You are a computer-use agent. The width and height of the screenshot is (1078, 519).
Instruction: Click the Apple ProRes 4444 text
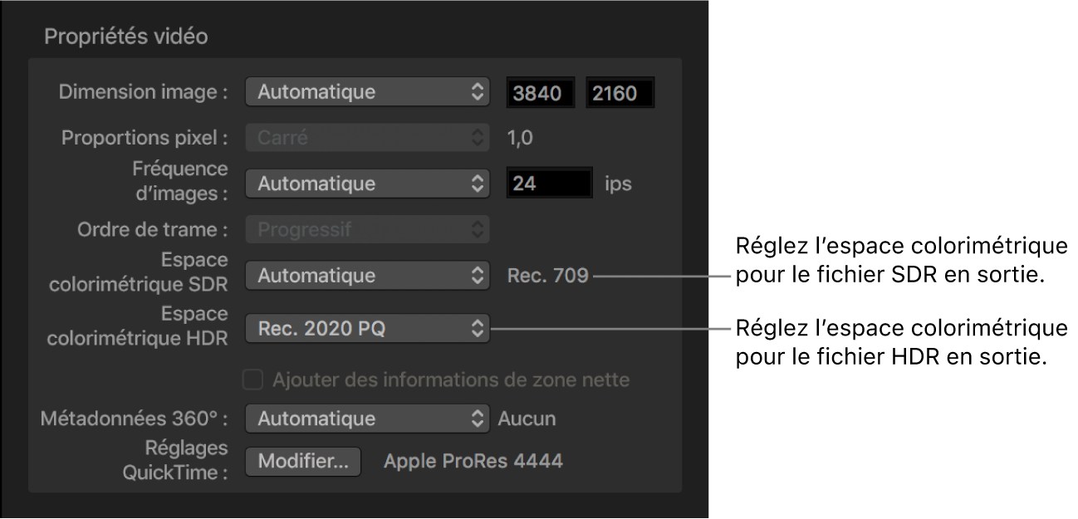click(473, 461)
